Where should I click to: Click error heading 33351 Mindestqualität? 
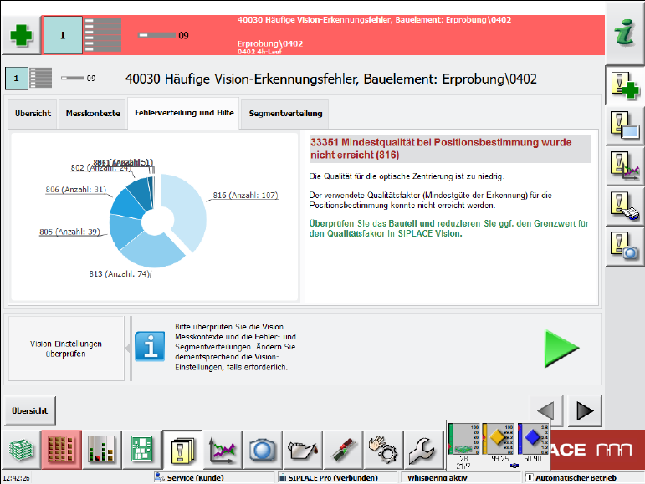click(450, 149)
